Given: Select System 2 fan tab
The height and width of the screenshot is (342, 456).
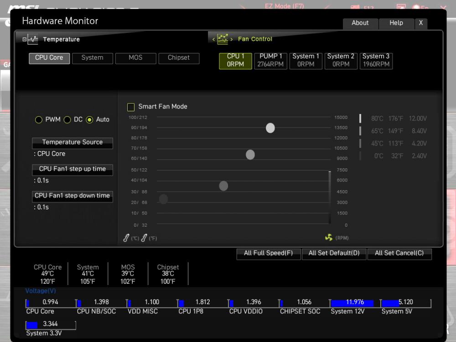Looking at the screenshot, I should click(x=341, y=61).
